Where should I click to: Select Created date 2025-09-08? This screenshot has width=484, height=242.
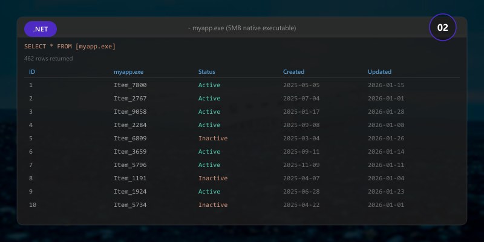tap(301, 125)
